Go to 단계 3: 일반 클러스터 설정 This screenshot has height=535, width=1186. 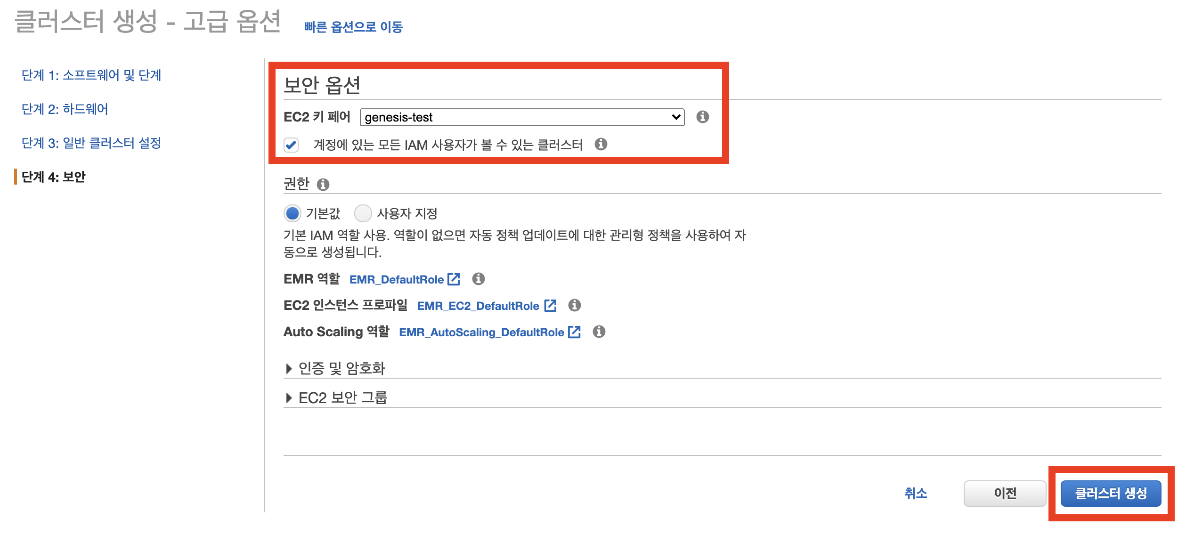91,143
